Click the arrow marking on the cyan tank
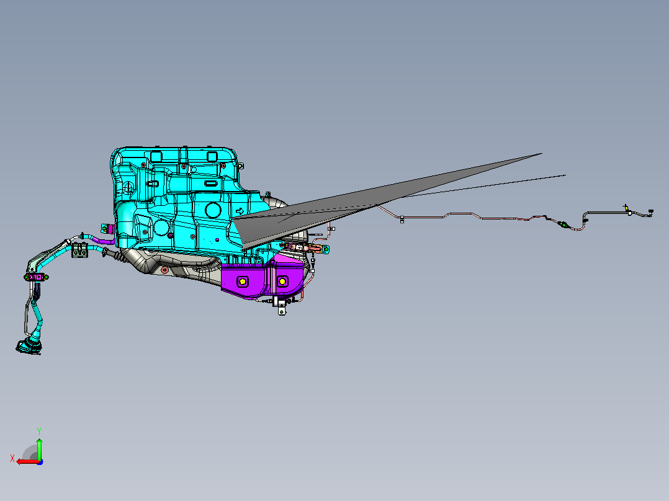The width and height of the screenshot is (669, 501). click(x=240, y=211)
